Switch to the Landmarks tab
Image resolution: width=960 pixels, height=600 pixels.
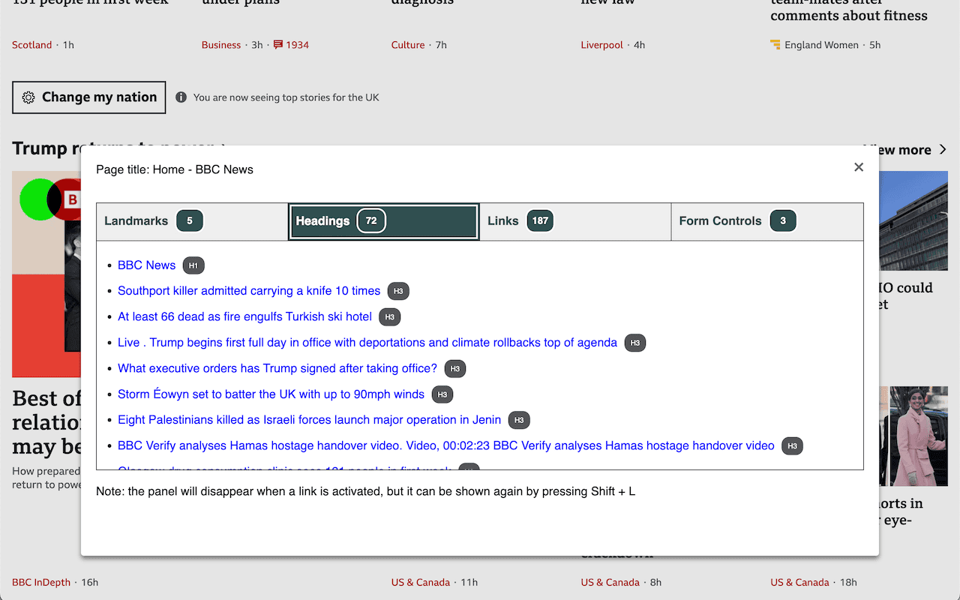(x=193, y=221)
